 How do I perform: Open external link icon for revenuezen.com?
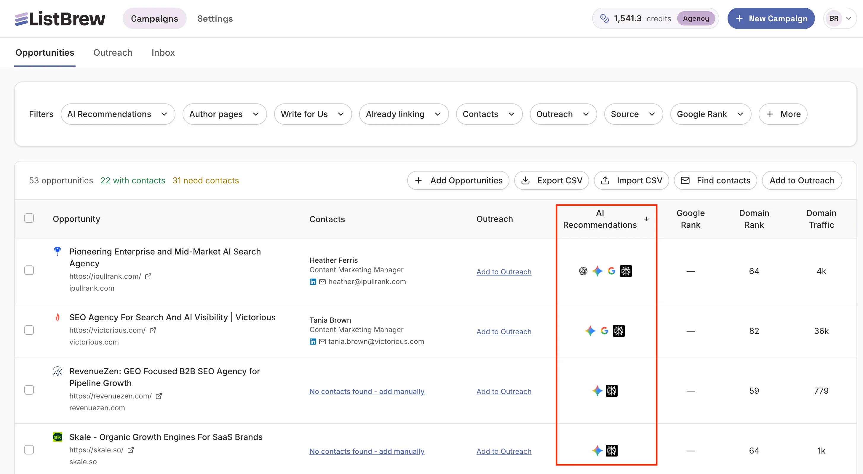[159, 396]
